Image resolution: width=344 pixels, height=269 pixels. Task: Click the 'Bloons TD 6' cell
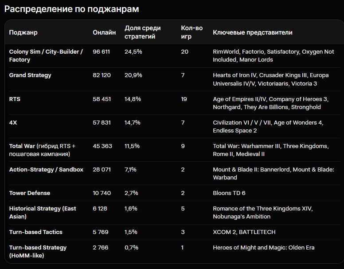pos(229,193)
